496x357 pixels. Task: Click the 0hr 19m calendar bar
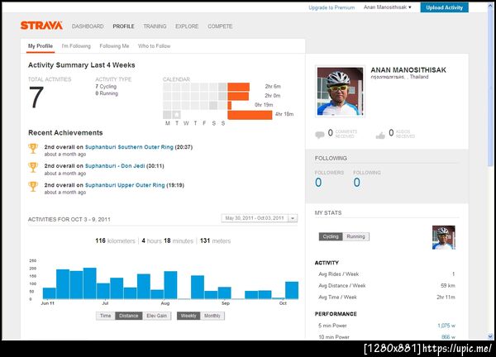click(230, 105)
